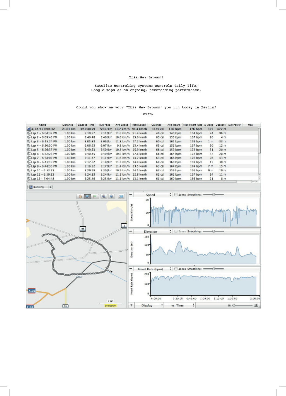This screenshot has height=396, width=286.
Task: Sort by the Distance column header
Action: [x=68, y=125]
